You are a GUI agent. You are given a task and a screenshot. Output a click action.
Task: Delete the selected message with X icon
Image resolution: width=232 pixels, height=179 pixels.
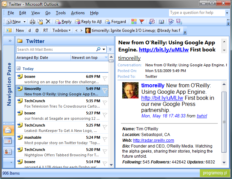48,22
